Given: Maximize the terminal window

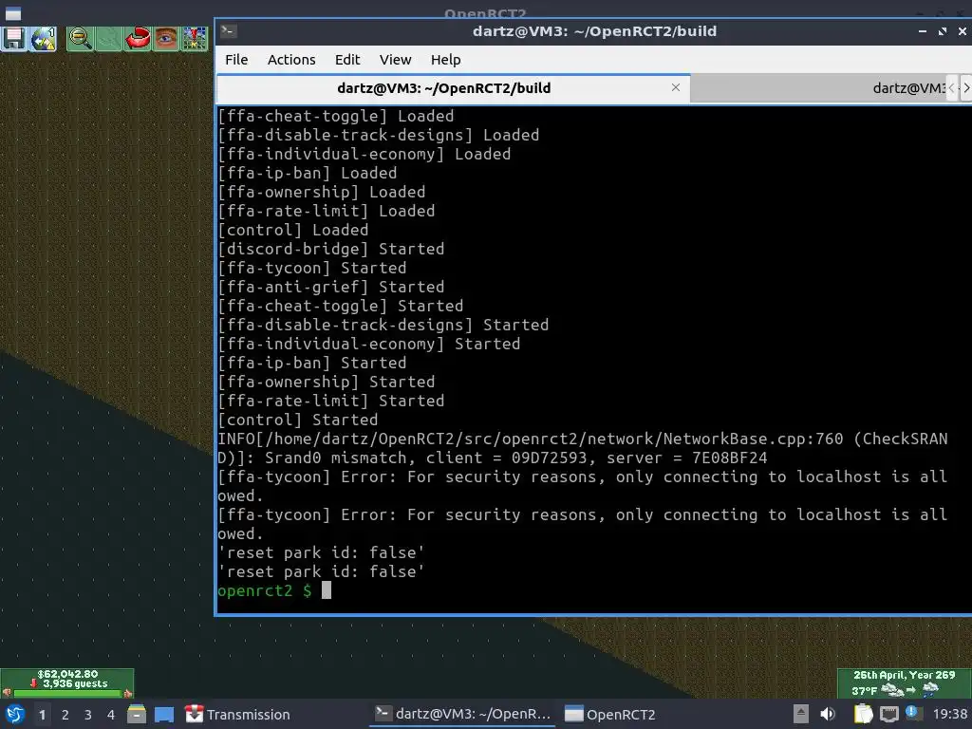Looking at the screenshot, I should click(943, 31).
